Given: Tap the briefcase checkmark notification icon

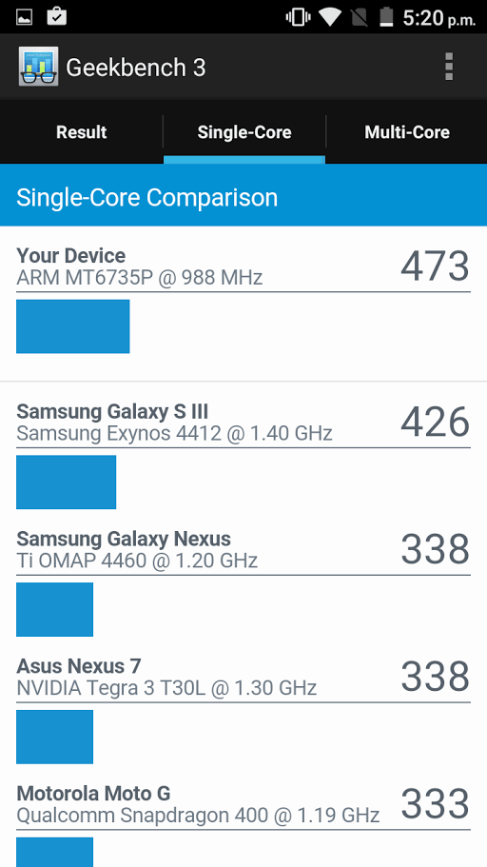Looking at the screenshot, I should click(56, 16).
